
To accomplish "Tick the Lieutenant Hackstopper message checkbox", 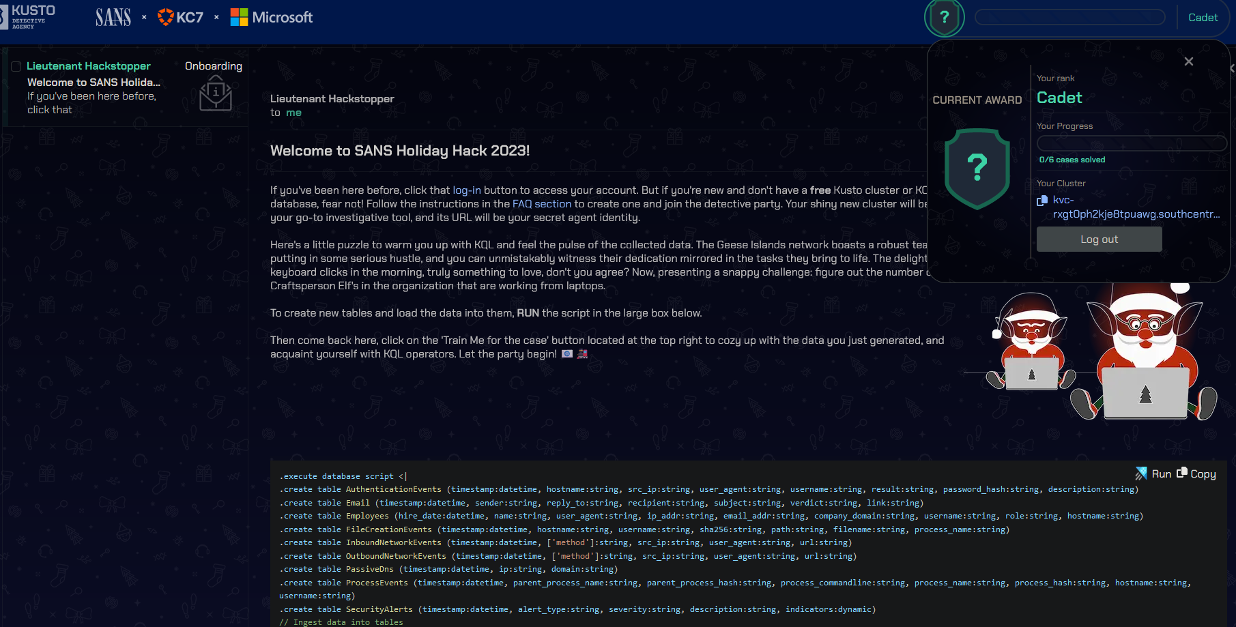I will [16, 67].
